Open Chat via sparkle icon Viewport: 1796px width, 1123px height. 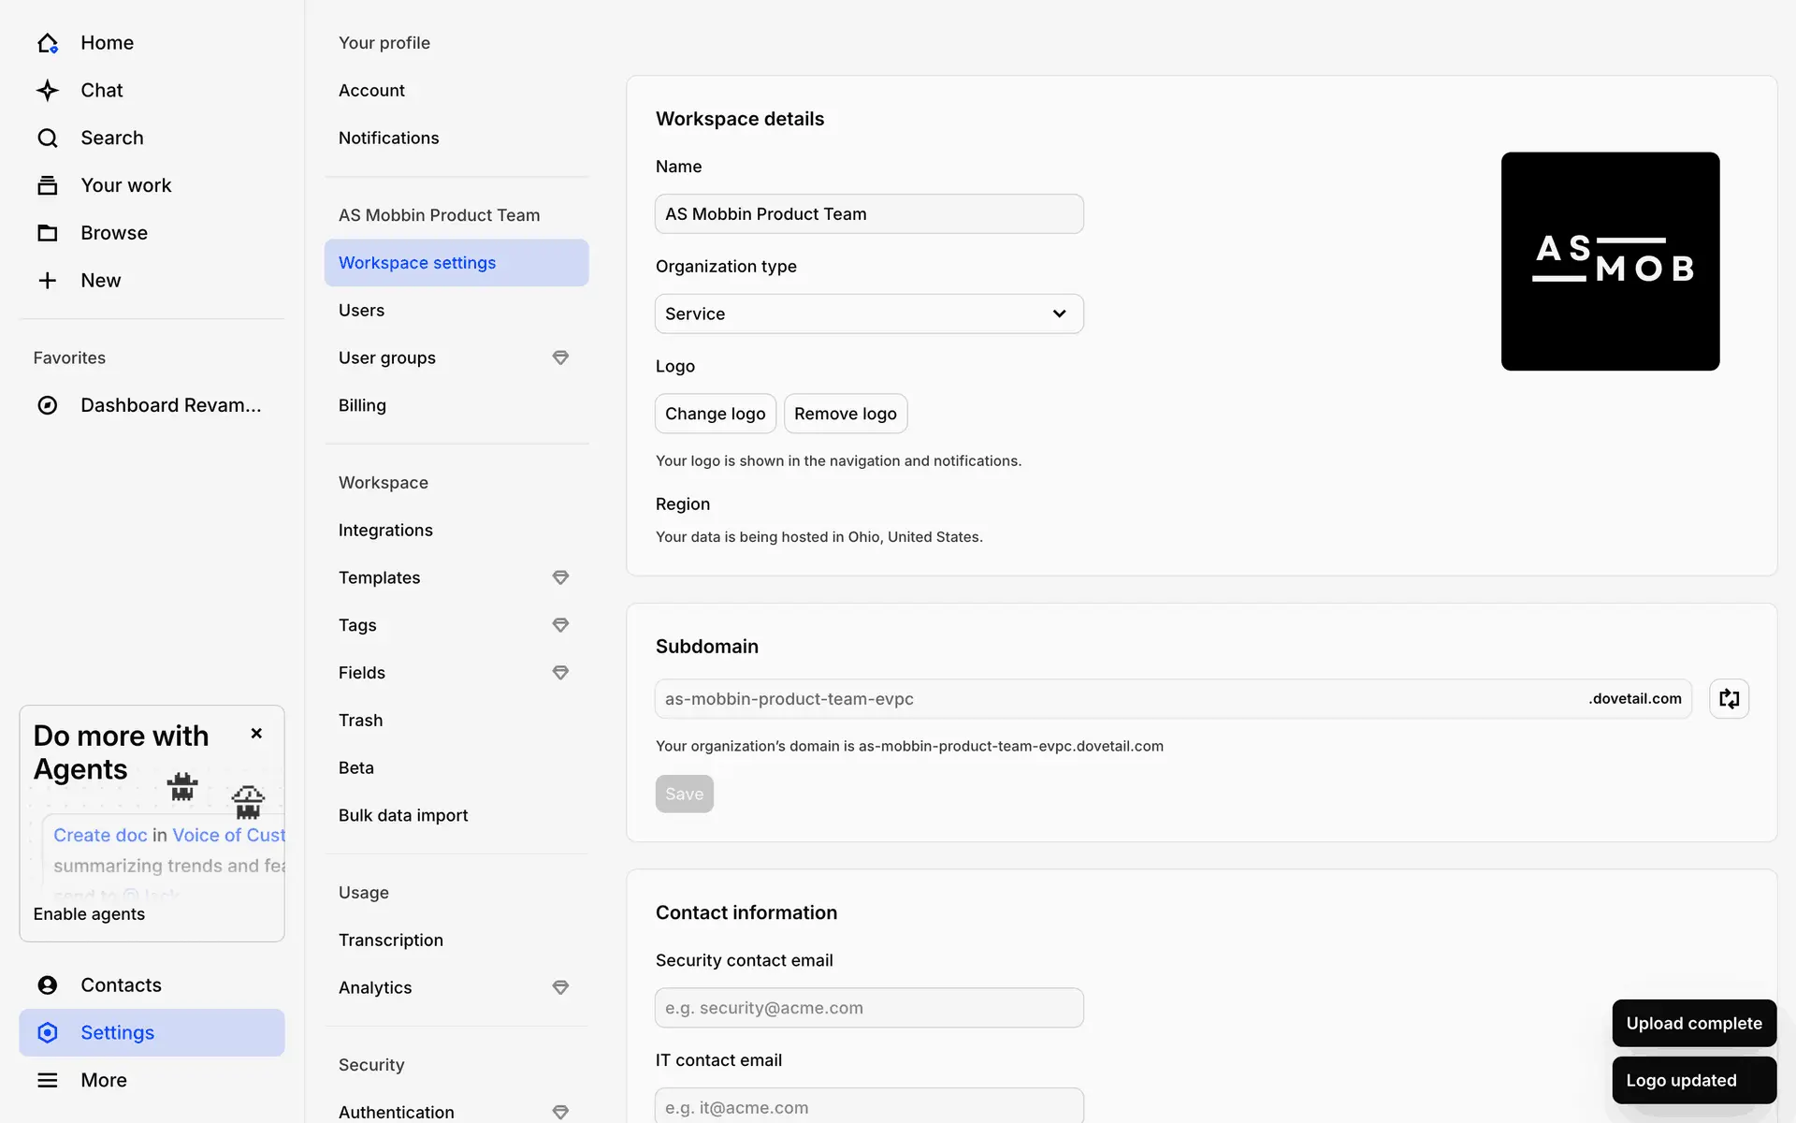(47, 91)
